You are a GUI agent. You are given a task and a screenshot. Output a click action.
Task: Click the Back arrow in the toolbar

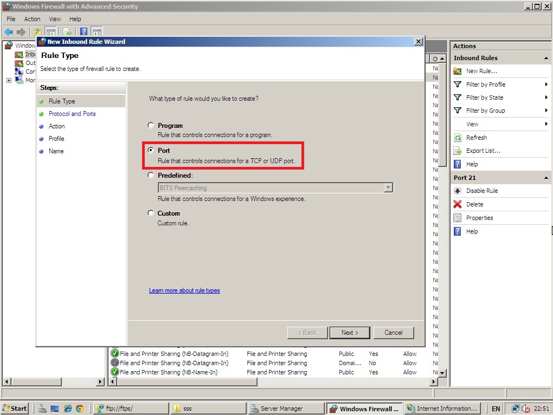pyautogui.click(x=9, y=32)
